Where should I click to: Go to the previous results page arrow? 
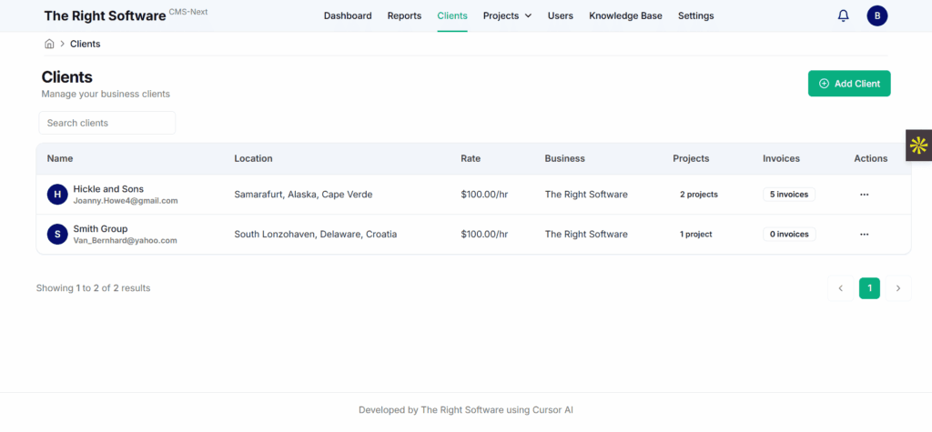[840, 288]
